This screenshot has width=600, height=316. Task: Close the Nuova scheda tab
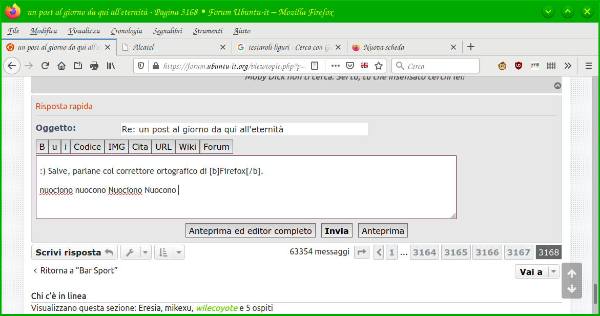point(453,47)
